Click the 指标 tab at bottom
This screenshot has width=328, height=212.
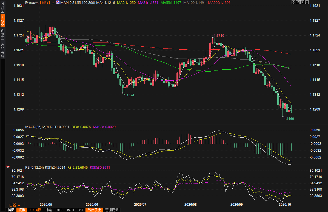point(11,210)
